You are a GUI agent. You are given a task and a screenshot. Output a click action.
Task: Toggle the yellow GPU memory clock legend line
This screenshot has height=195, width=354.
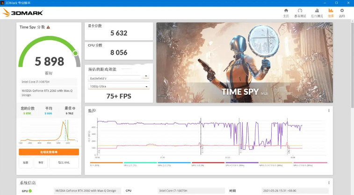coord(275,162)
